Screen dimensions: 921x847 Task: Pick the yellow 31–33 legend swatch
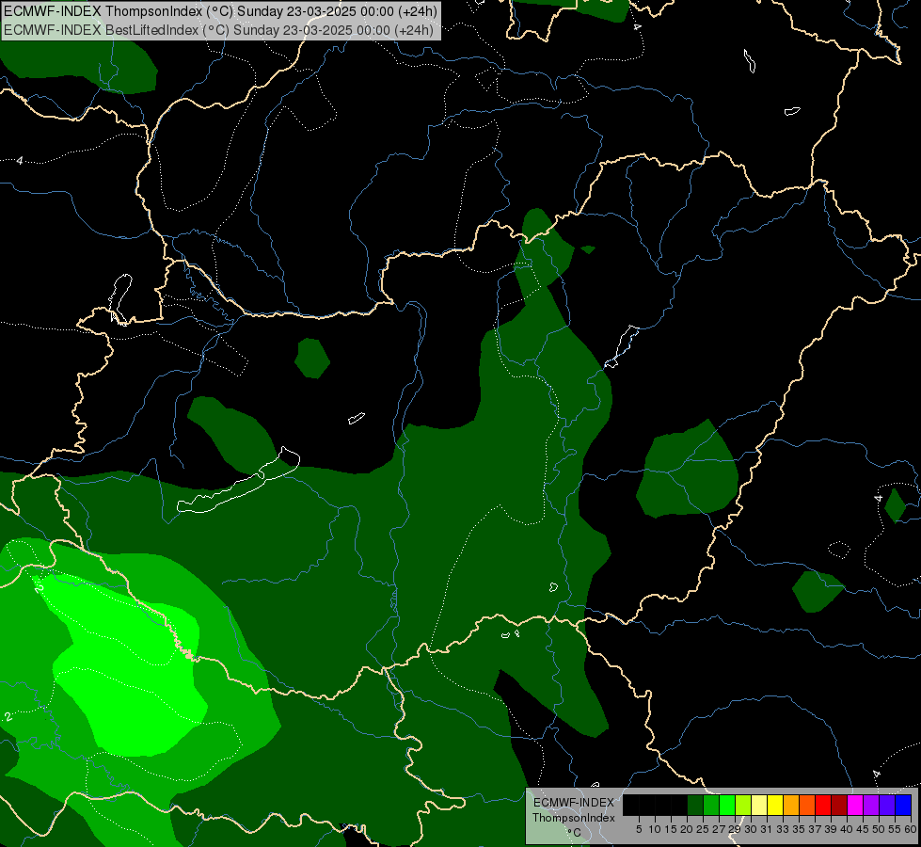click(x=775, y=805)
